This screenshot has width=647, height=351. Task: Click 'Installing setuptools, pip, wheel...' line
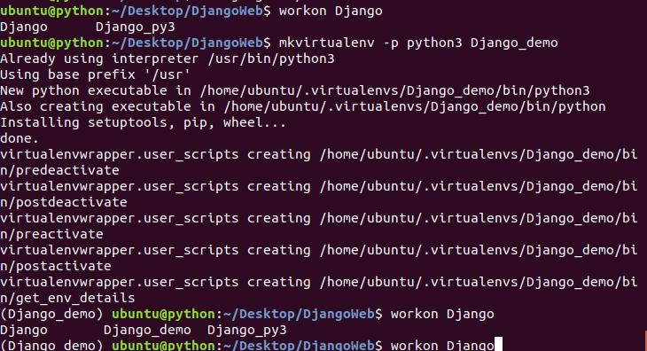click(144, 122)
